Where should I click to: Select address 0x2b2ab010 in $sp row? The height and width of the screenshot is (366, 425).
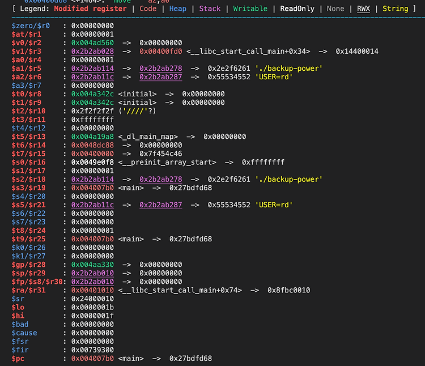(x=92, y=273)
